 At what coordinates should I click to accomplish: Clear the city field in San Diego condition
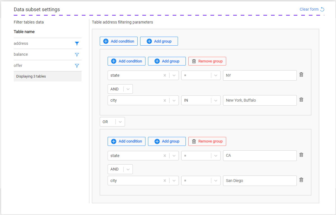(165, 181)
